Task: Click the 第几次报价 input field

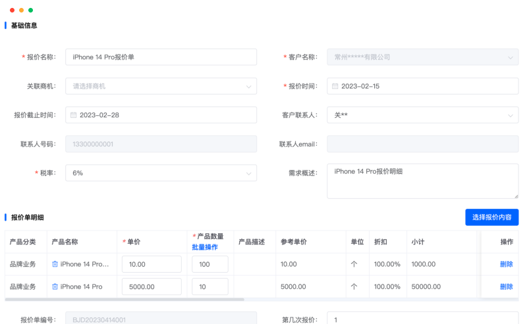Action: coord(422,319)
